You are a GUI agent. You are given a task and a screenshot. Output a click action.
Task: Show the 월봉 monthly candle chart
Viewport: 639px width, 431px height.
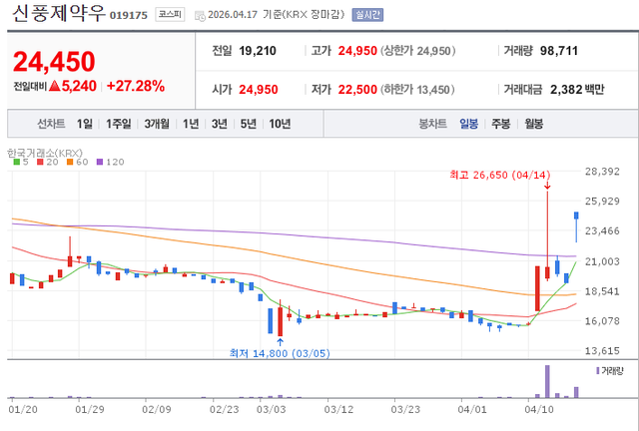[533, 124]
